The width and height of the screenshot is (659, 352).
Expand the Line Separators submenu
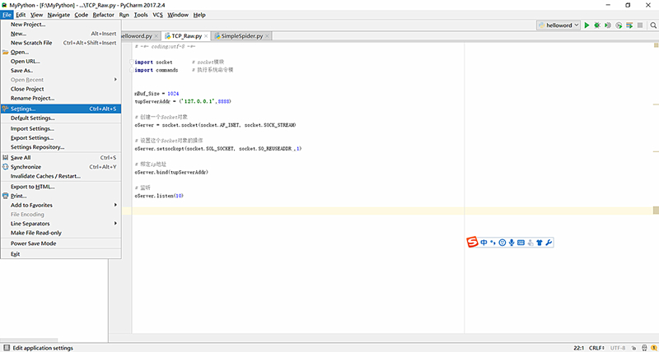tap(61, 224)
